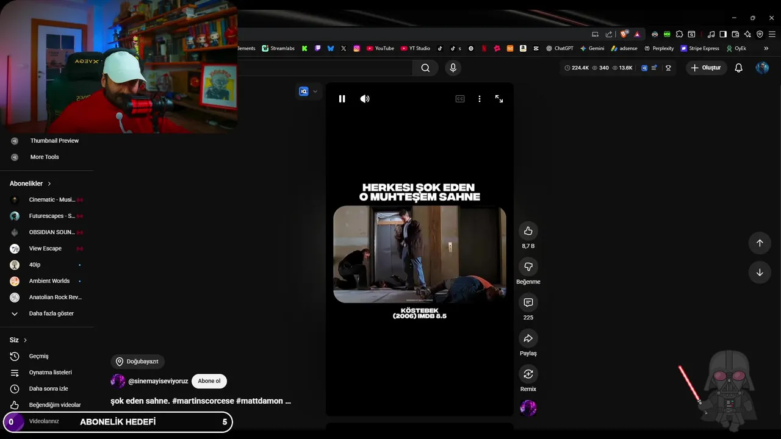Like the Short with 8,7 B likes
Image resolution: width=781 pixels, height=439 pixels.
528,231
